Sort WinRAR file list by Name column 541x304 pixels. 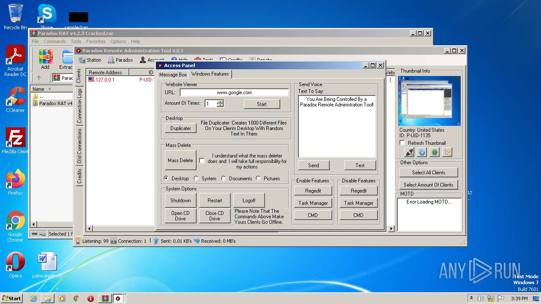tap(52, 89)
